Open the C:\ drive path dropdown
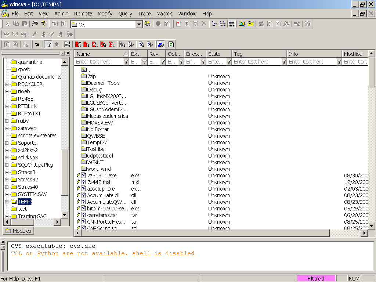 pyautogui.click(x=139, y=23)
